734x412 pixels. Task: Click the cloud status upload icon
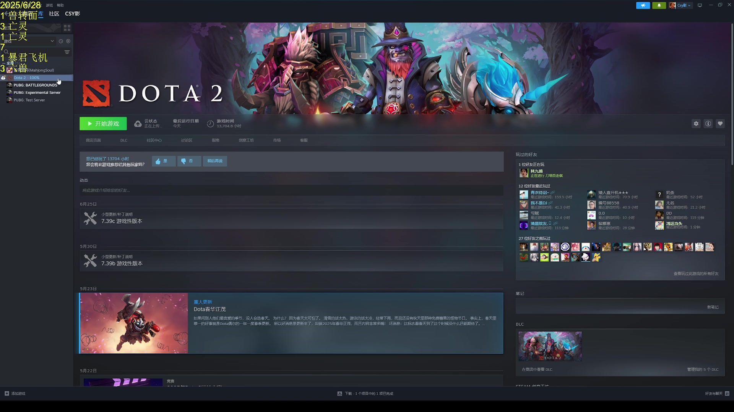pos(138,124)
